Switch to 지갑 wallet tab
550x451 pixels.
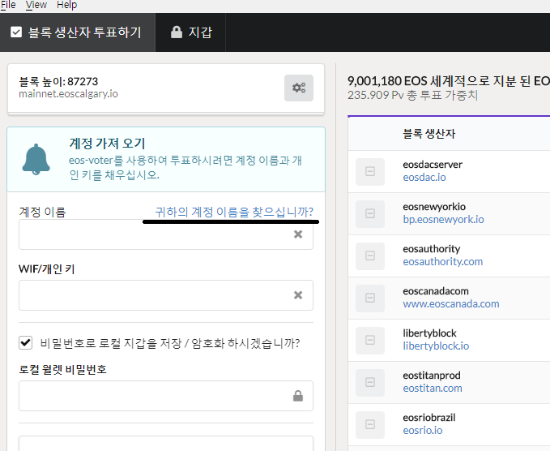point(190,32)
